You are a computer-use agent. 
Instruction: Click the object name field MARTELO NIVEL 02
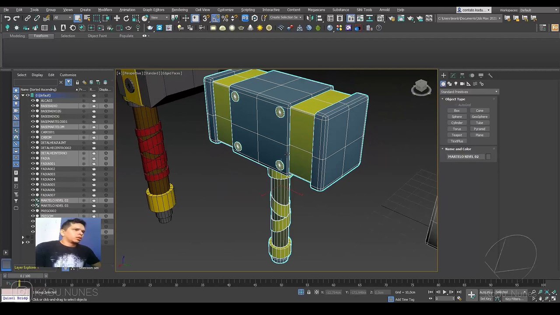(x=465, y=157)
